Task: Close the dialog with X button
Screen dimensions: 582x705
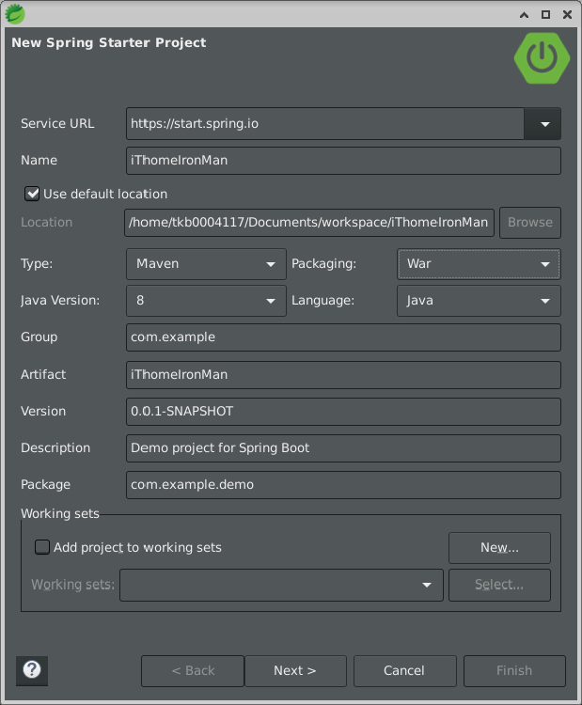Action: (x=567, y=14)
